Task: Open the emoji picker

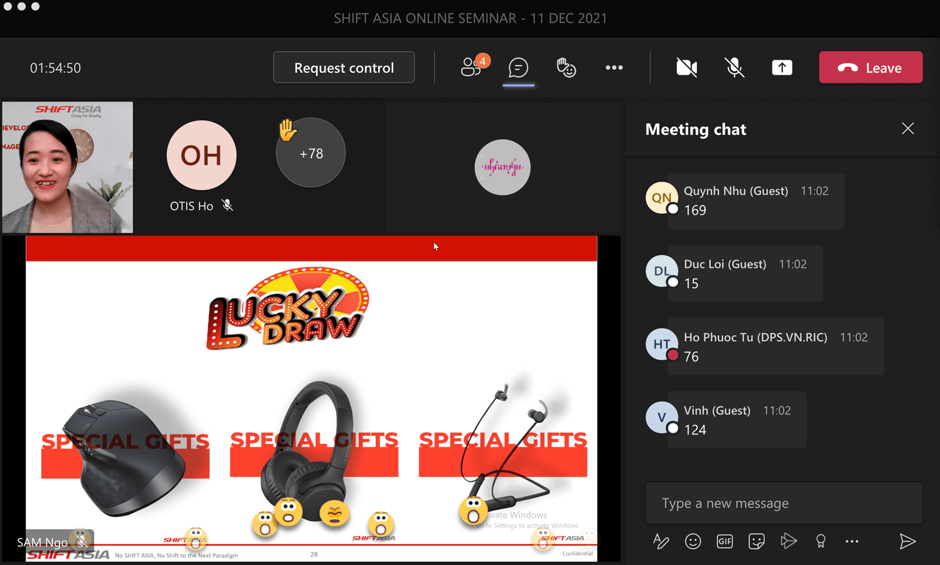Action: pyautogui.click(x=693, y=542)
